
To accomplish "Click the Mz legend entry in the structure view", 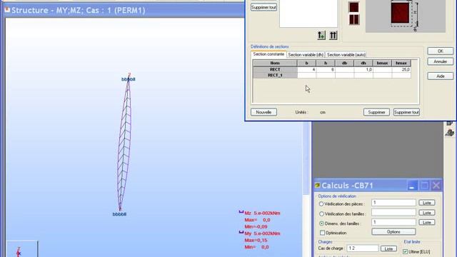I will pos(262,213).
